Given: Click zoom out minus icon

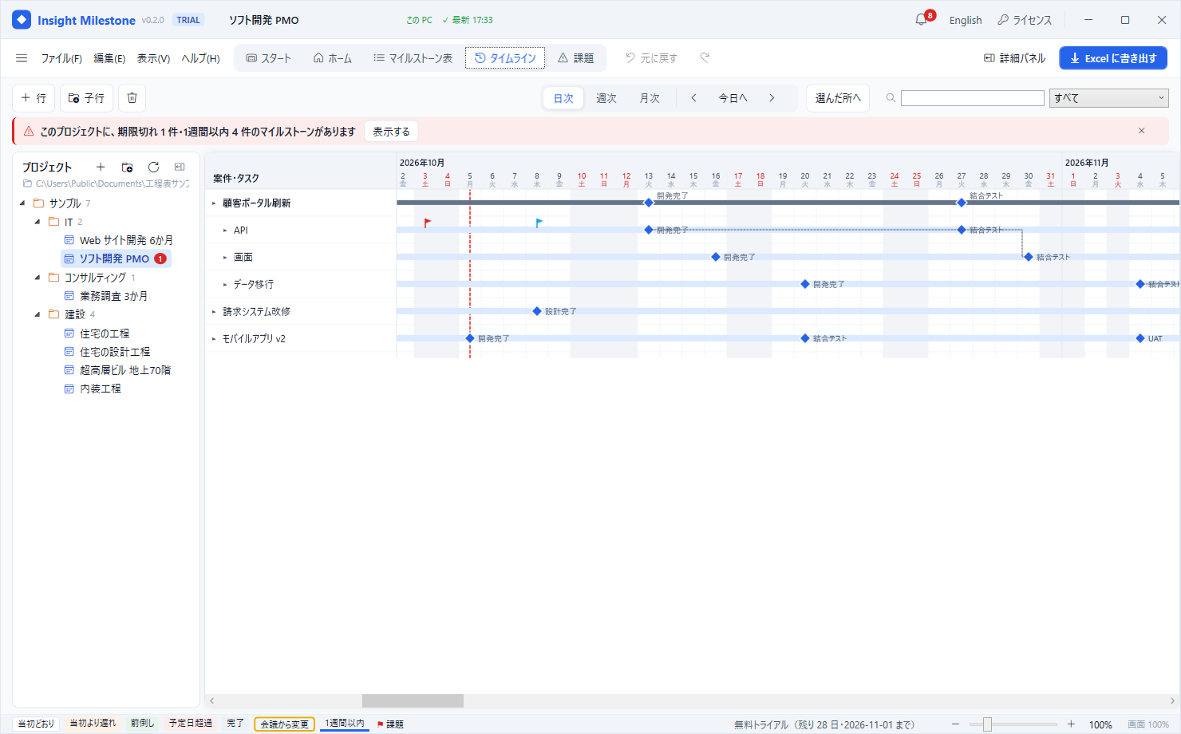Looking at the screenshot, I should (956, 724).
